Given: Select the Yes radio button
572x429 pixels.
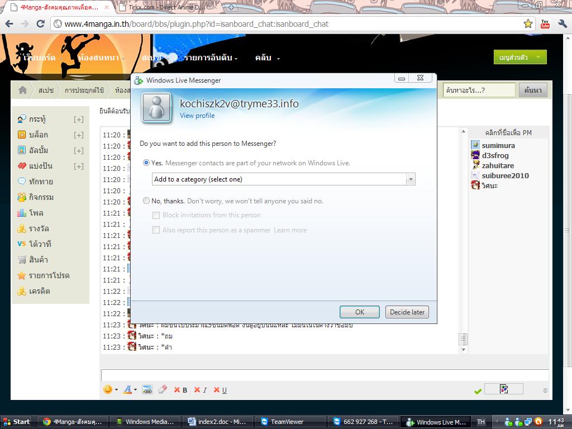Looking at the screenshot, I should pyautogui.click(x=146, y=163).
